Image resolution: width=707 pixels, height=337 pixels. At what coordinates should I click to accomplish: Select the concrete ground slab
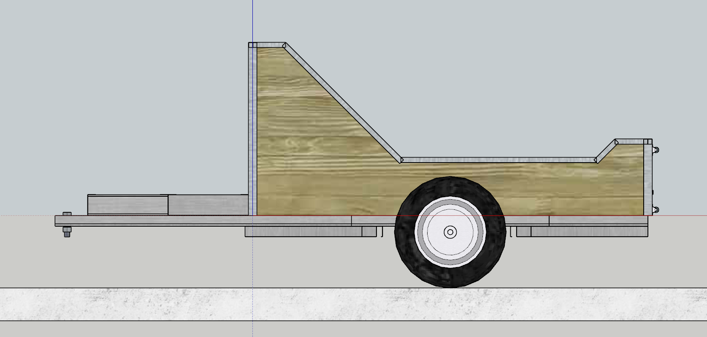click(353, 304)
